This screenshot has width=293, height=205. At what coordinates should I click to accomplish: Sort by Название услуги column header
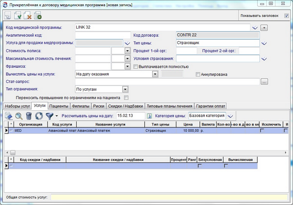110,125
